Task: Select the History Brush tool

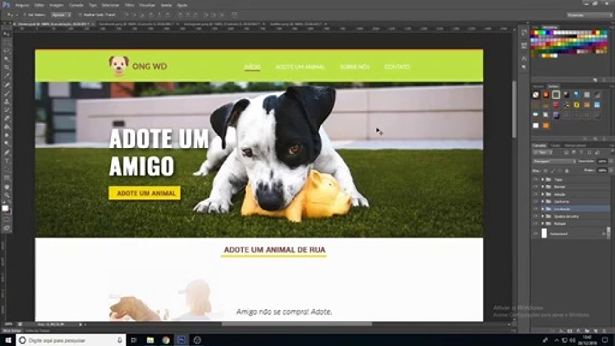Action: 7,109
